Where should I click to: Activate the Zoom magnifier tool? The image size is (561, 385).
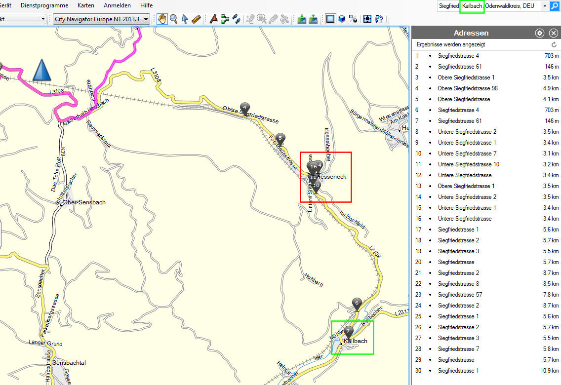pyautogui.click(x=173, y=19)
